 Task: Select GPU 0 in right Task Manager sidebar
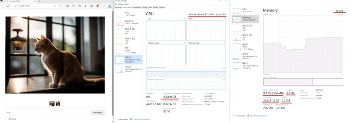[x=245, y=56]
